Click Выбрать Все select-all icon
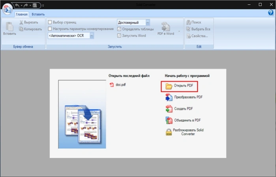276x177 pixels. pos(188,29)
